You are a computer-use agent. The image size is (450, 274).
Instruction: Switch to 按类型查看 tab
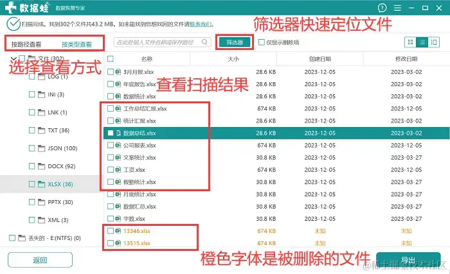[76, 44]
